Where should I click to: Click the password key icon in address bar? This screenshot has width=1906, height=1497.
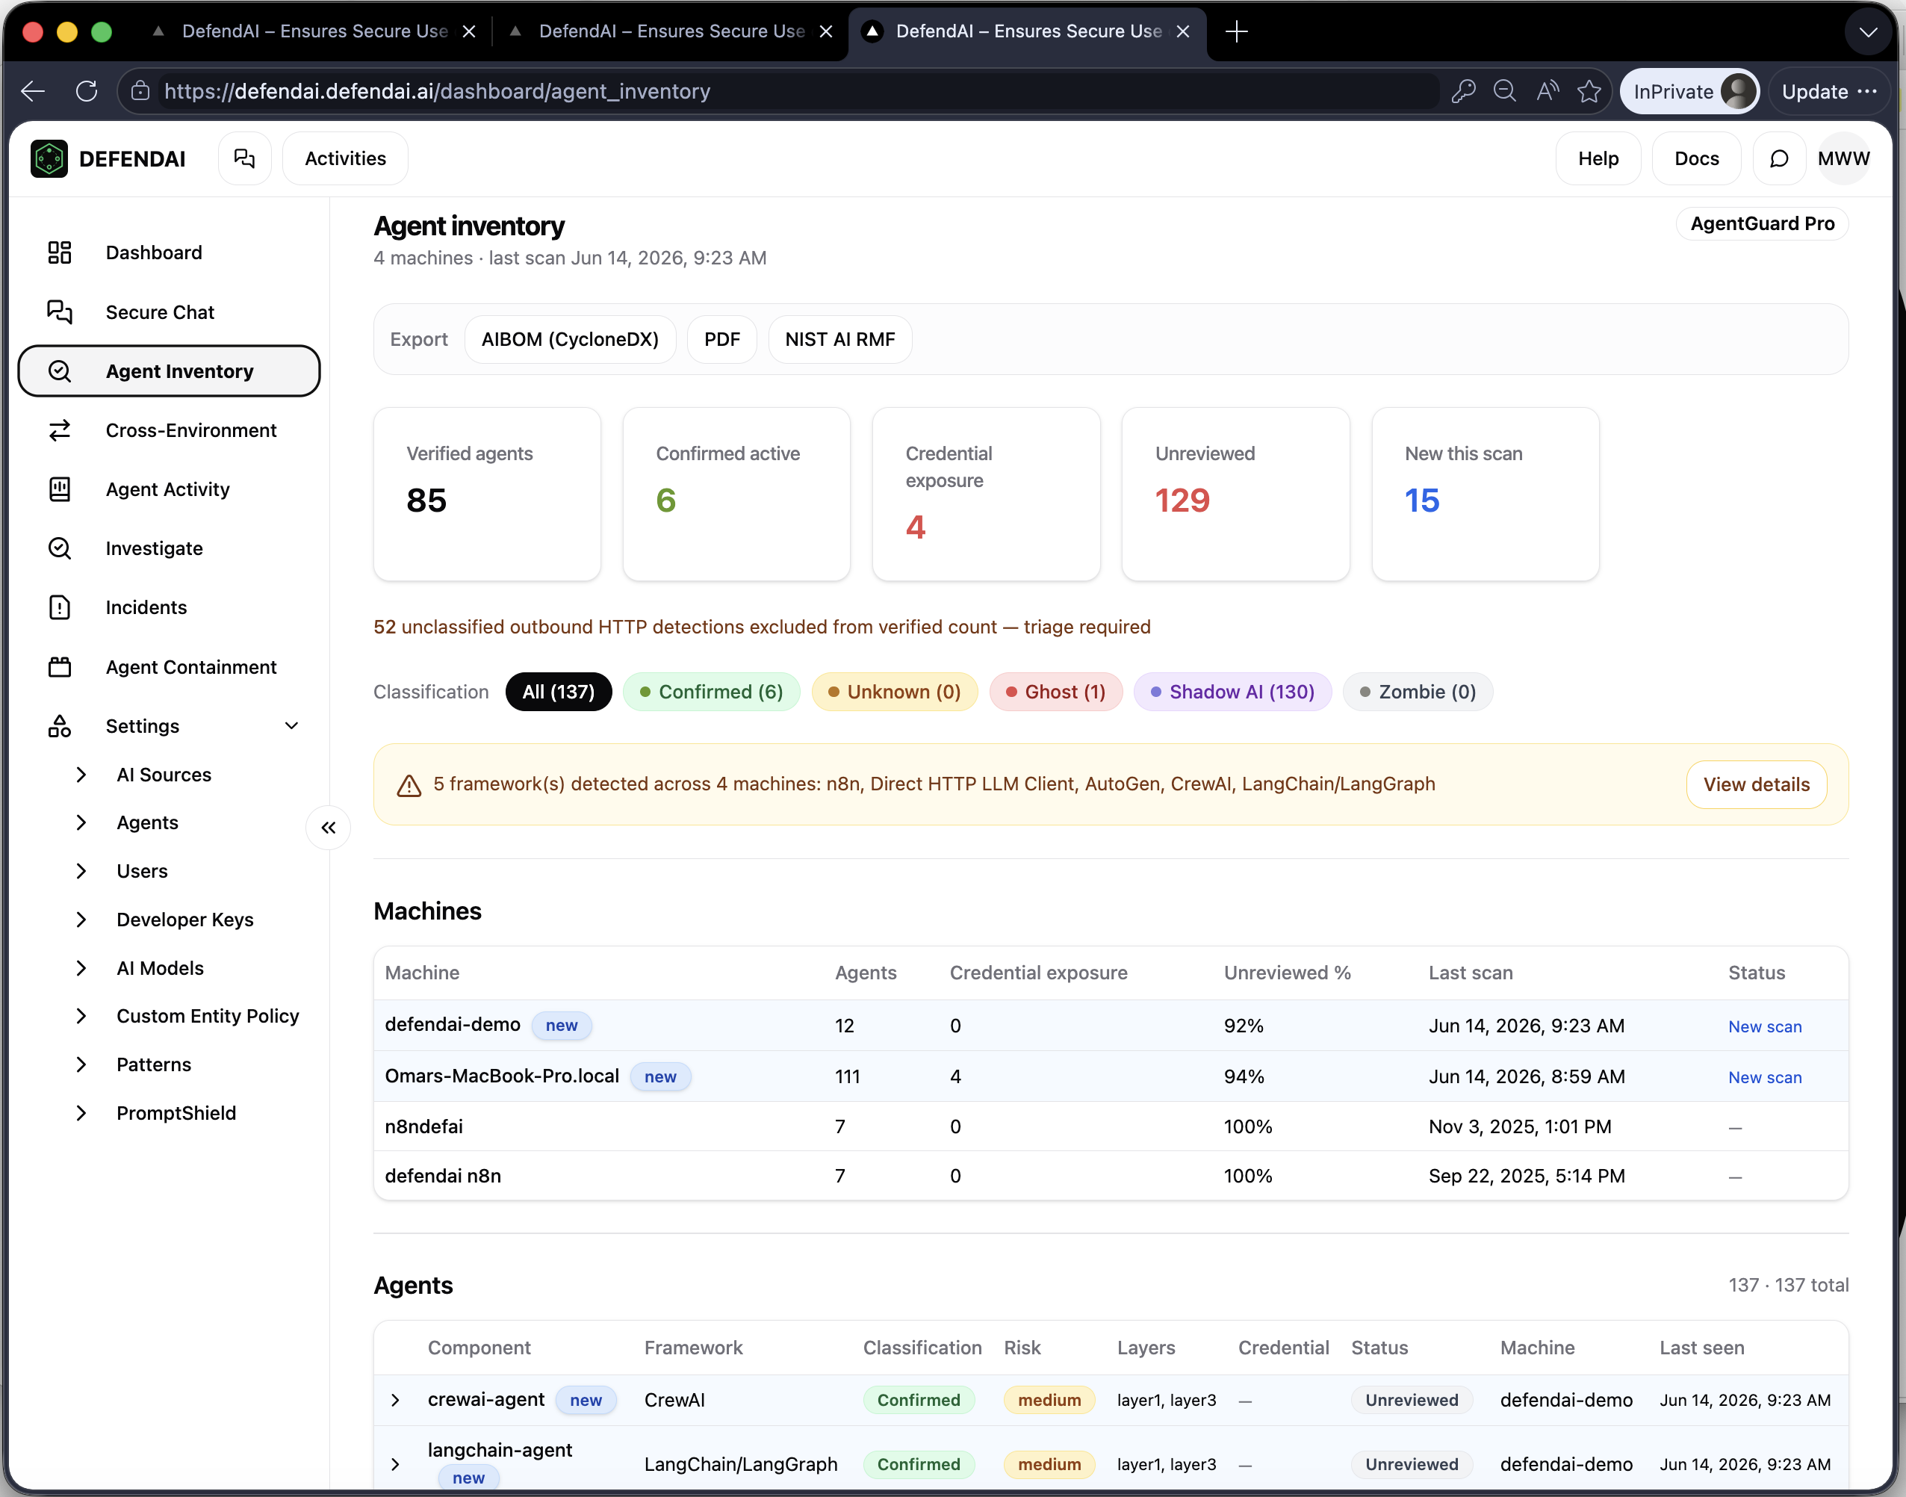(1462, 91)
